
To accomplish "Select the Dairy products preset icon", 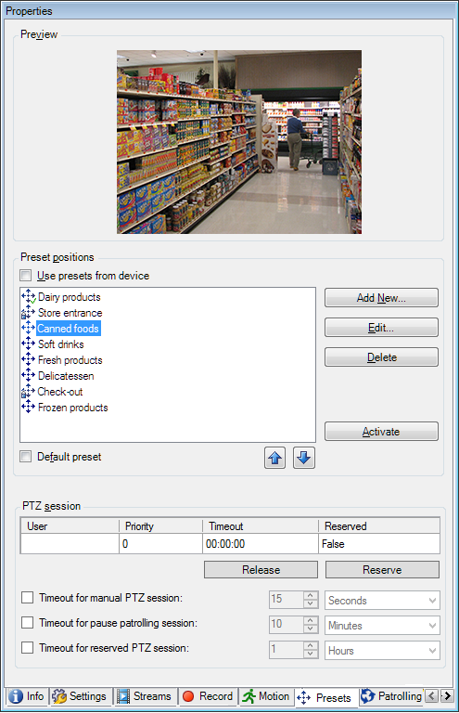I will pos(28,296).
